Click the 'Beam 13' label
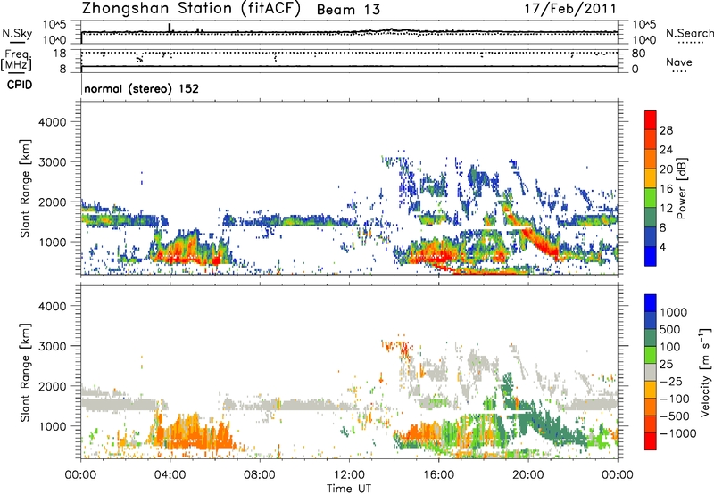714x494 pixels. [348, 10]
